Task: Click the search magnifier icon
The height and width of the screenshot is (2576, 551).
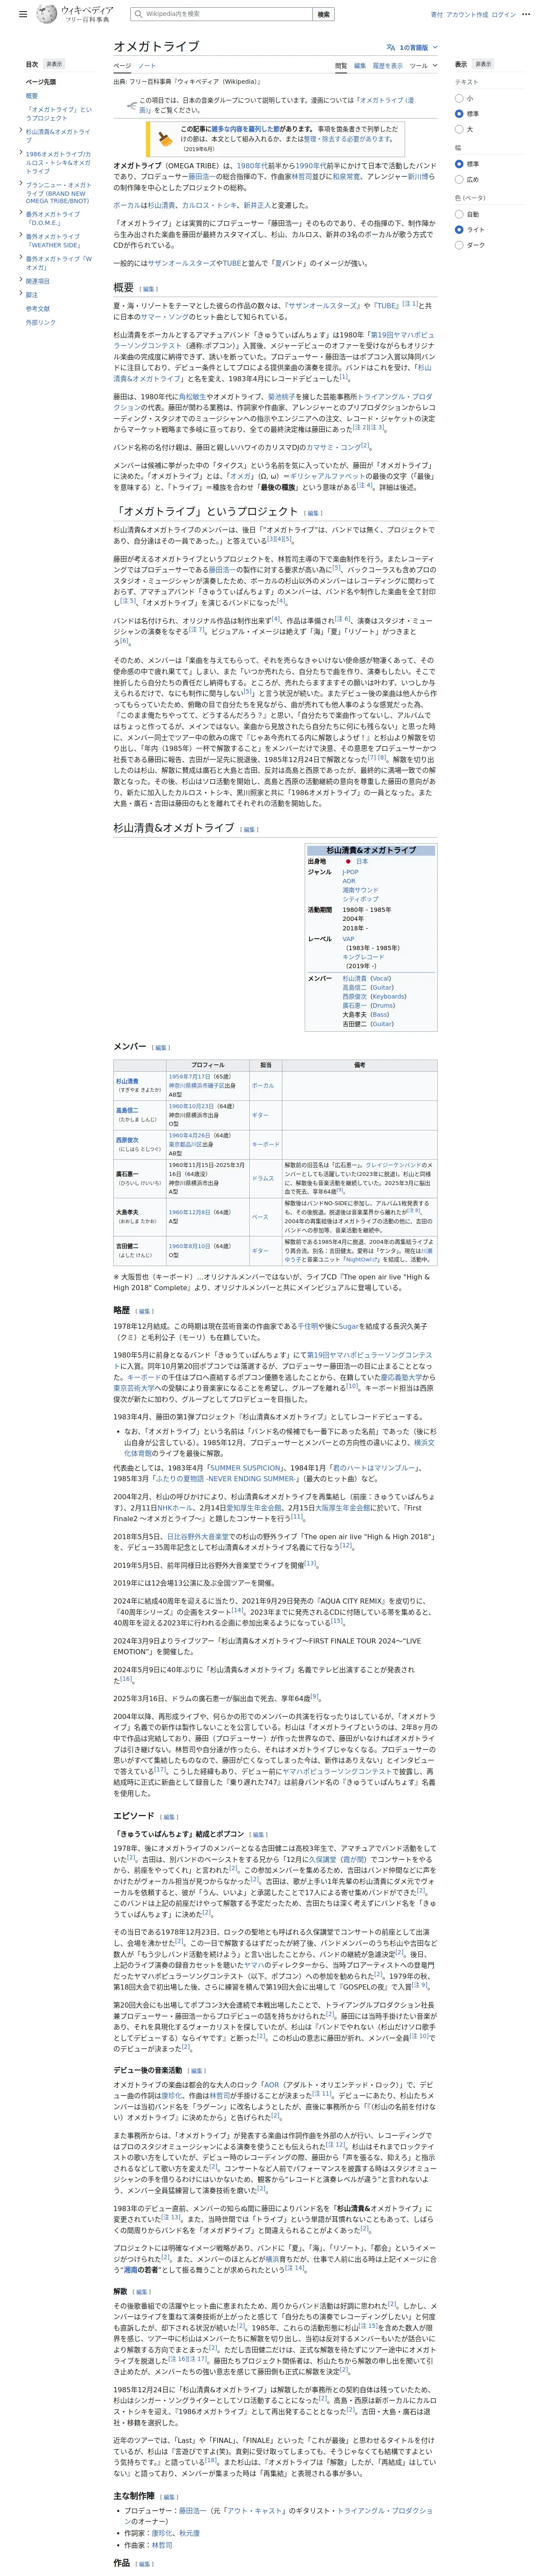Action: (138, 14)
